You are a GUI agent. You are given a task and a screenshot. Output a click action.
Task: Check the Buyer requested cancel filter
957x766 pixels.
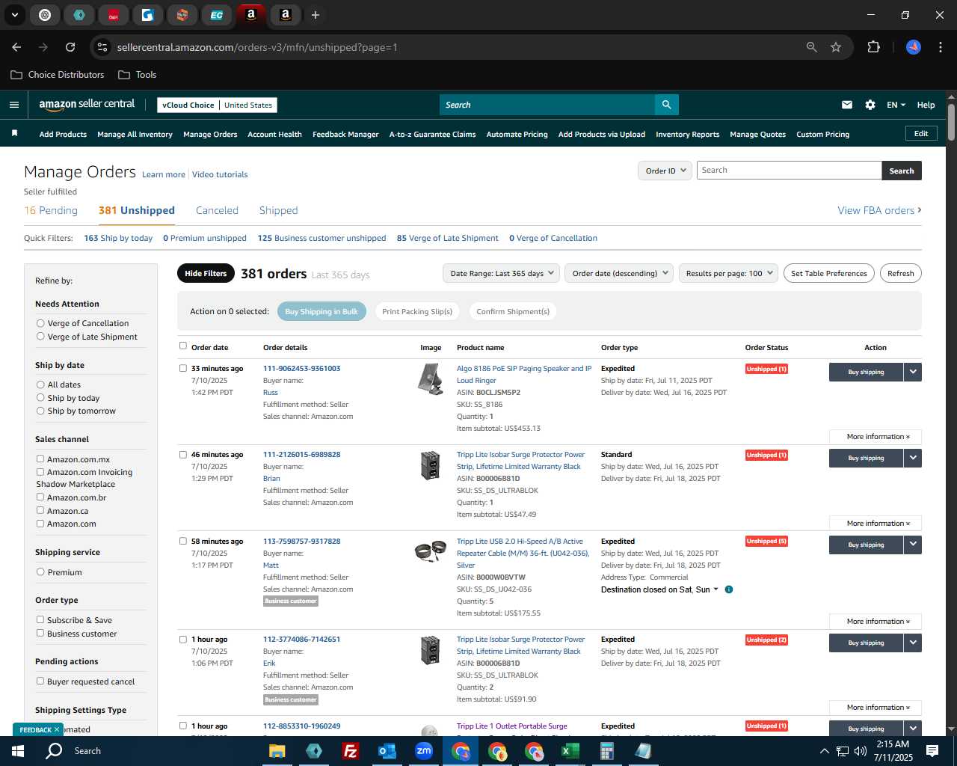(x=40, y=681)
